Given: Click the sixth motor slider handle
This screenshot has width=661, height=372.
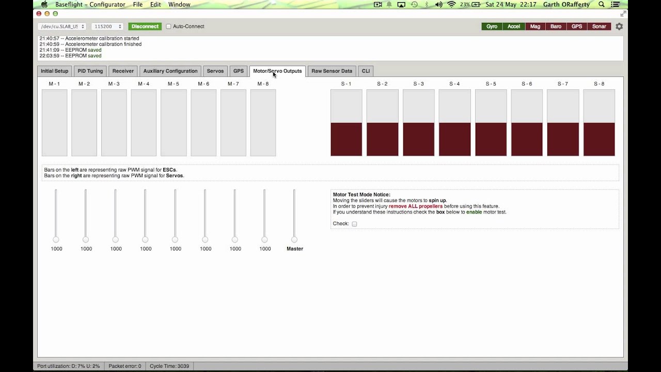Looking at the screenshot, I should tap(205, 240).
